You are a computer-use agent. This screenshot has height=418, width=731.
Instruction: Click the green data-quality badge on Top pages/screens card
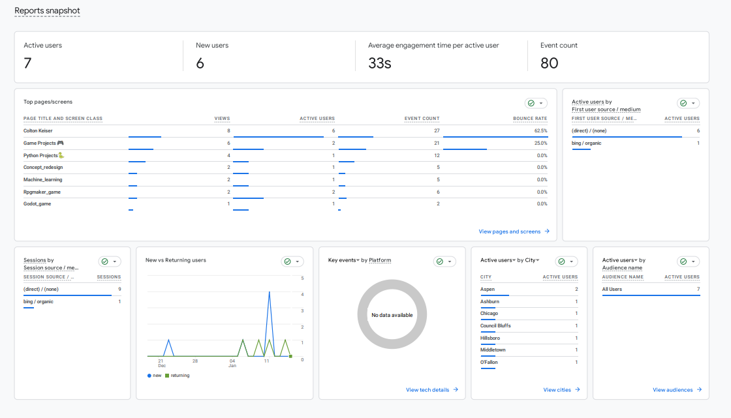[x=530, y=103]
